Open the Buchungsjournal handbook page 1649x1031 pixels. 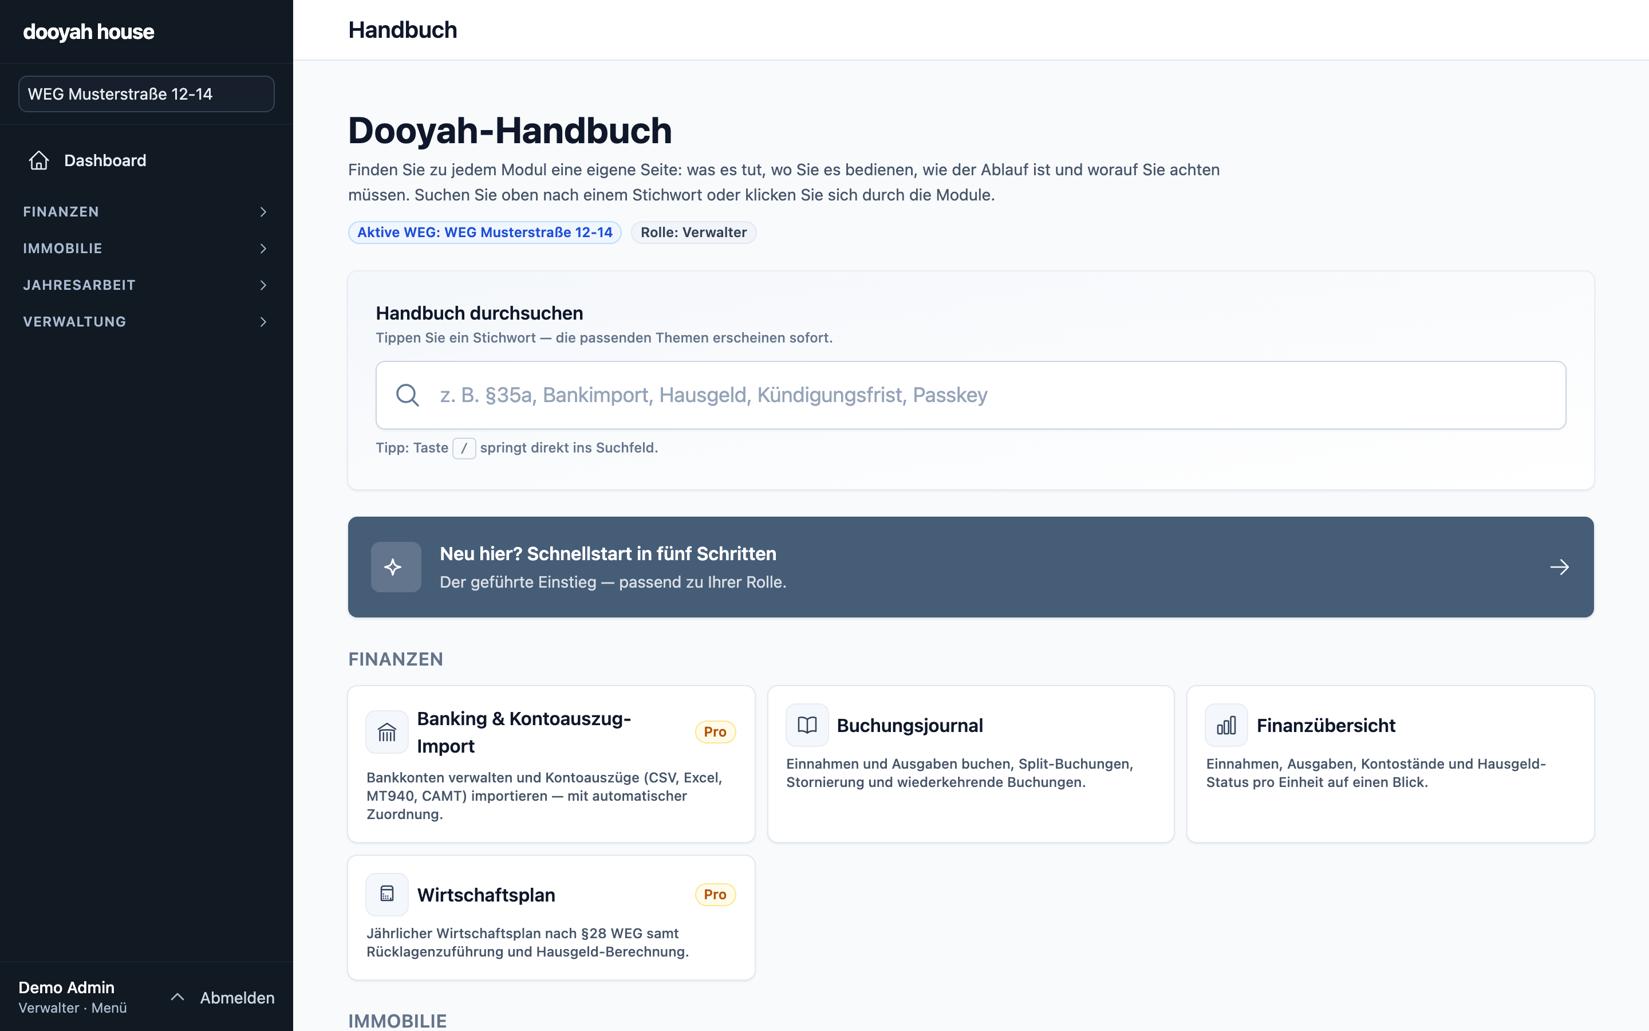click(x=971, y=764)
